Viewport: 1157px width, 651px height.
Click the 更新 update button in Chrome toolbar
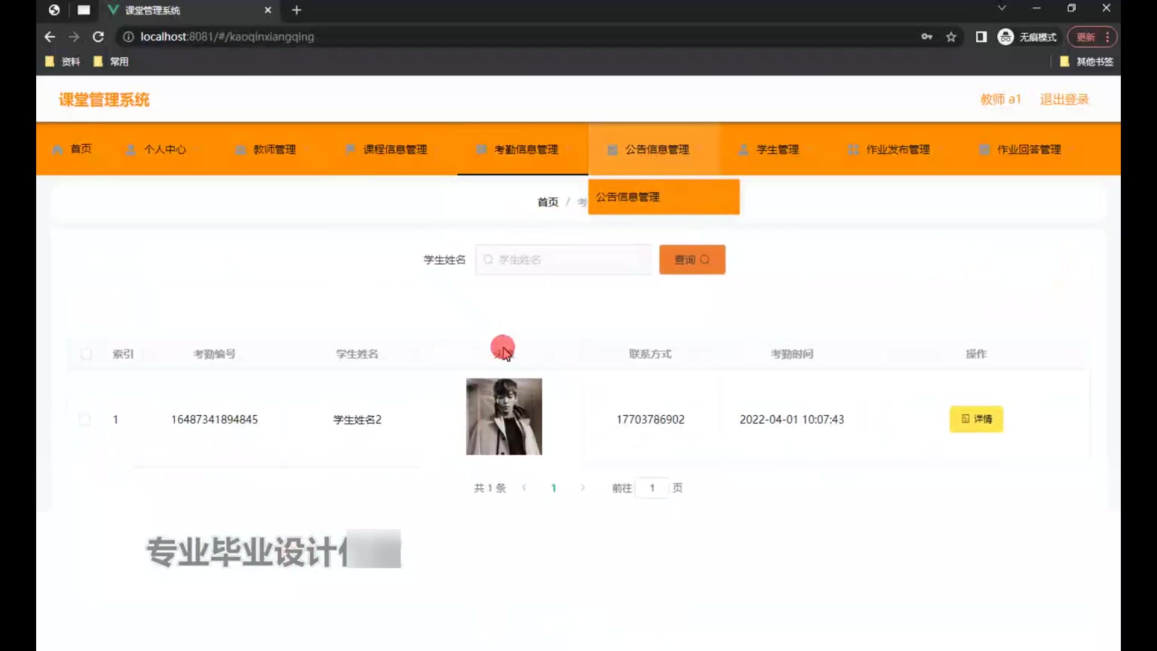pos(1086,37)
